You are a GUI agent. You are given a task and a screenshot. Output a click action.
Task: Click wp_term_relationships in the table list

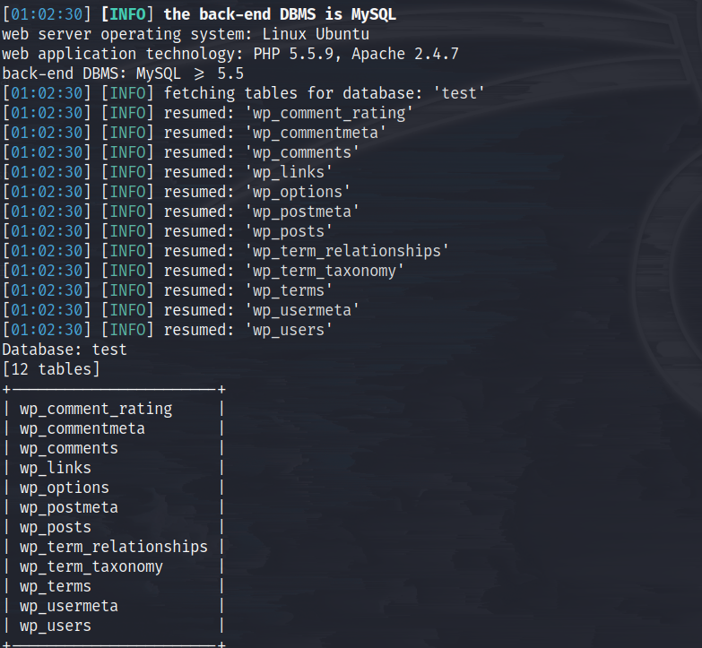(x=114, y=547)
